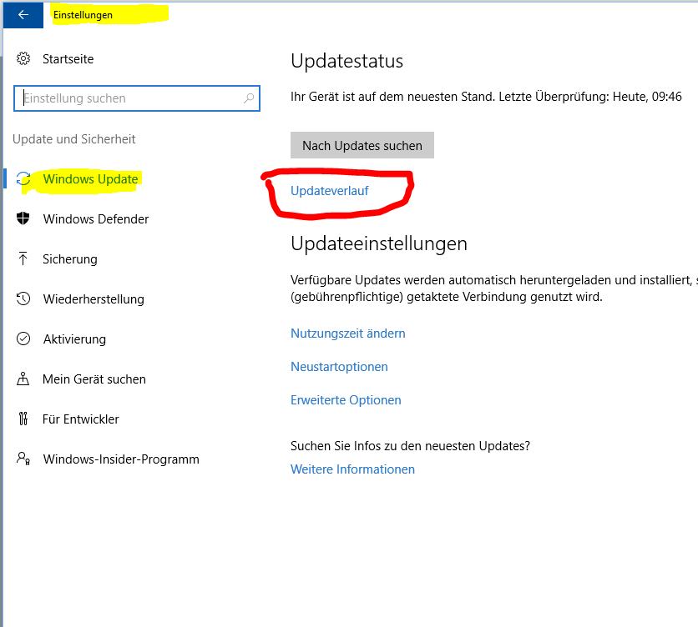Go to the Sicherung section

tap(70, 259)
